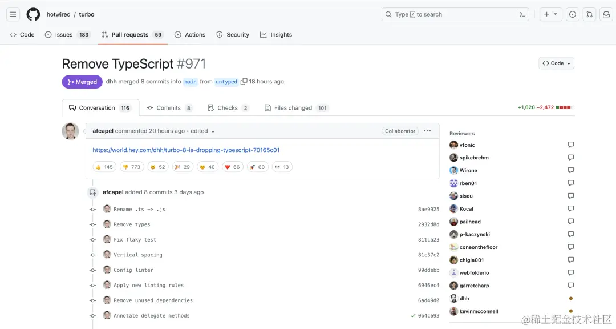Toggle the confused reaction with 40
Viewport: 616px width, 329px height.
click(208, 167)
